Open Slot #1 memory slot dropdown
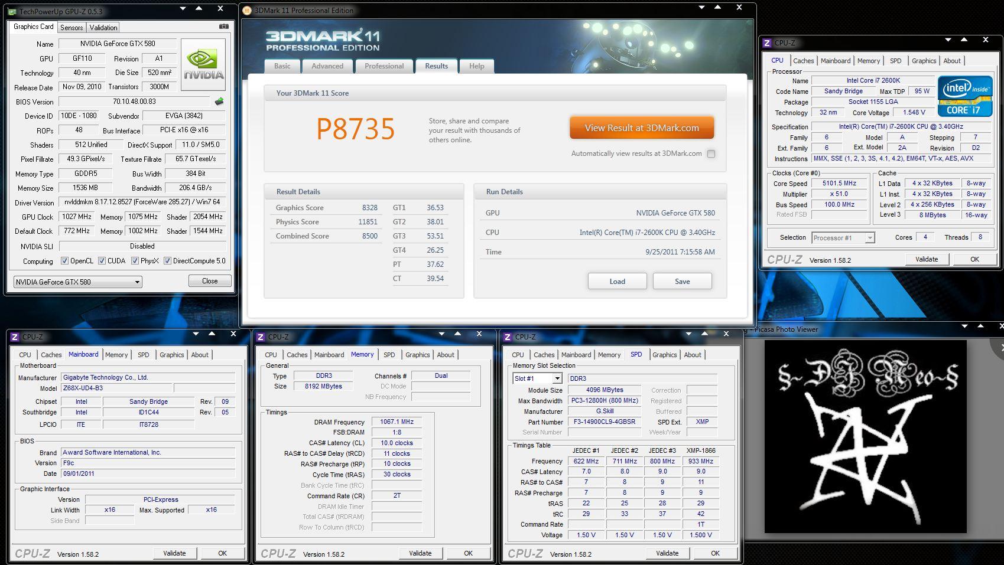 point(537,378)
